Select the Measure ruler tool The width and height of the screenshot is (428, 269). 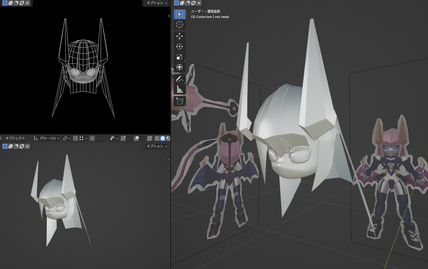(x=180, y=89)
